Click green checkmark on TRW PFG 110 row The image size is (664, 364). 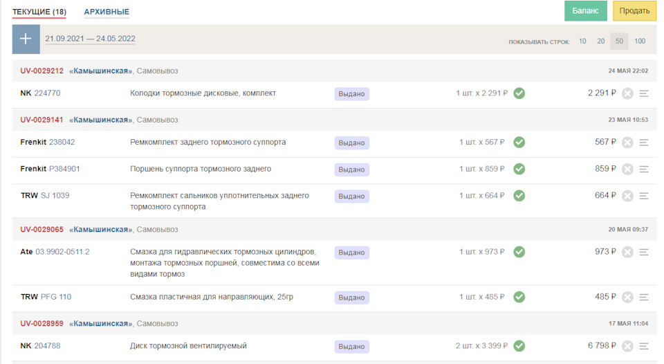click(519, 297)
